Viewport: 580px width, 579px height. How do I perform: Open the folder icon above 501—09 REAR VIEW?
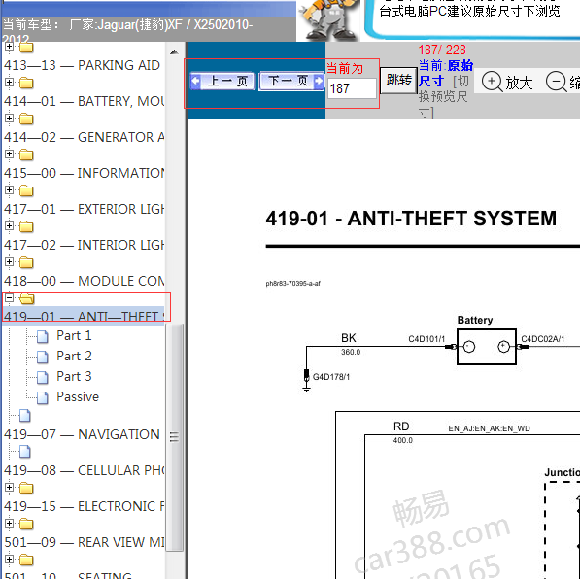click(x=26, y=524)
